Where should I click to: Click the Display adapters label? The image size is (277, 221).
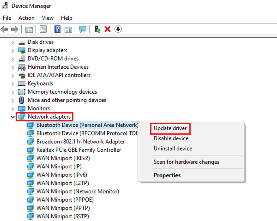[x=48, y=50]
